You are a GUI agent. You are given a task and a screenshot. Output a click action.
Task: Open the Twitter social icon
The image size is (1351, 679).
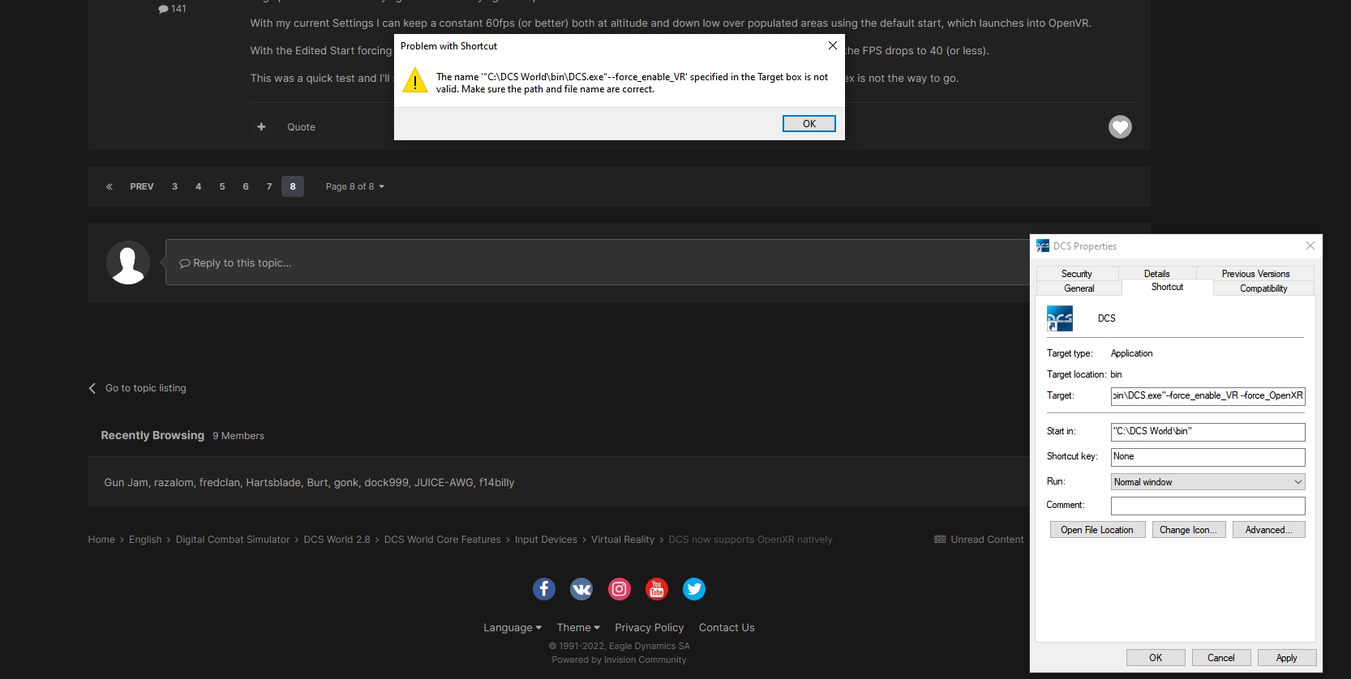[x=694, y=589]
